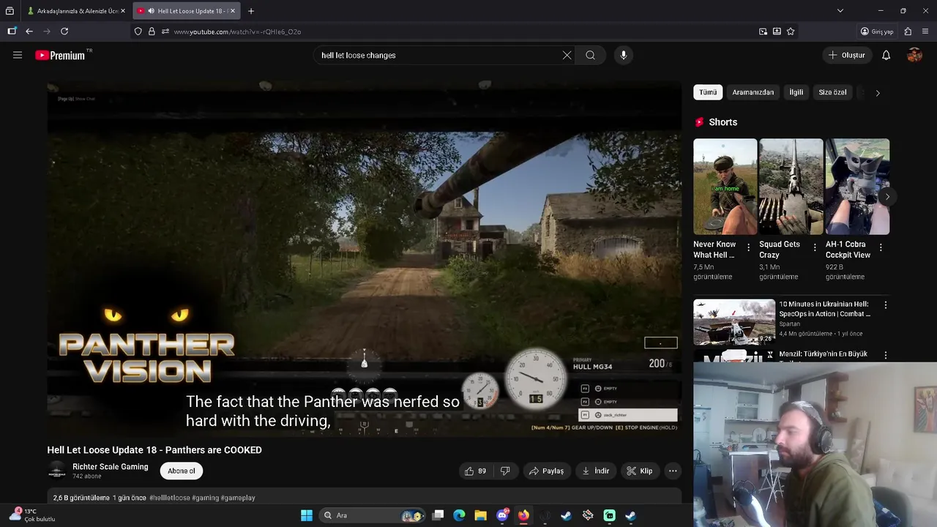The image size is (937, 527).
Task: Show next Shorts with right arrow
Action: (x=887, y=197)
